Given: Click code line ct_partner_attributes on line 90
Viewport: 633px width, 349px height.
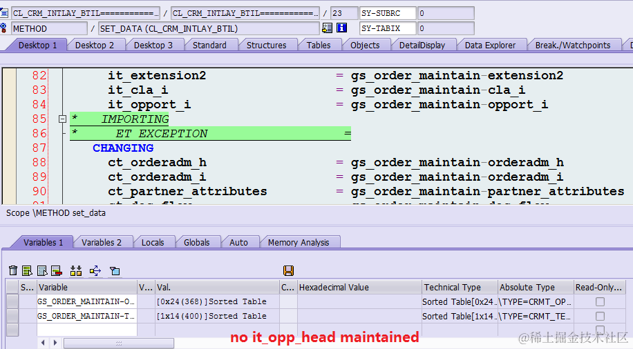Looking at the screenshot, I should click(187, 192).
